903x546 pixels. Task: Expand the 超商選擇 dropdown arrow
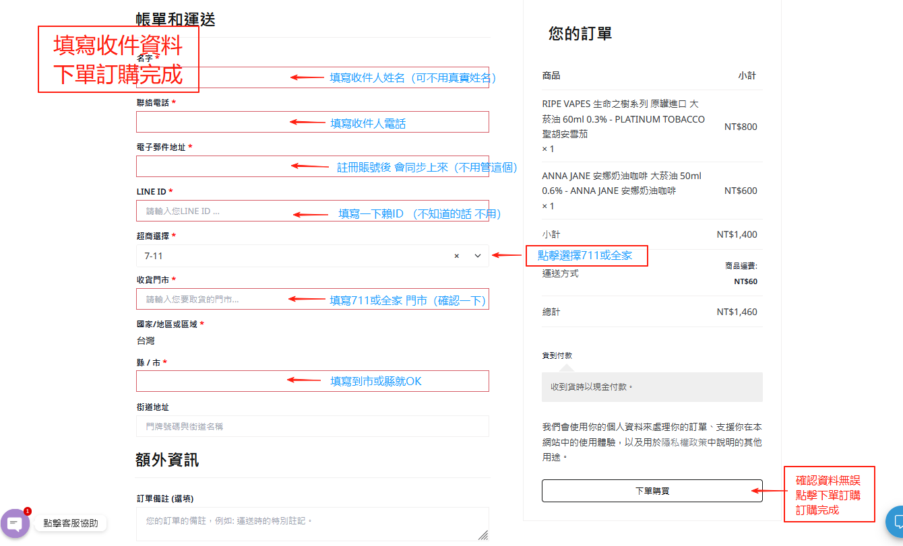pyautogui.click(x=478, y=256)
